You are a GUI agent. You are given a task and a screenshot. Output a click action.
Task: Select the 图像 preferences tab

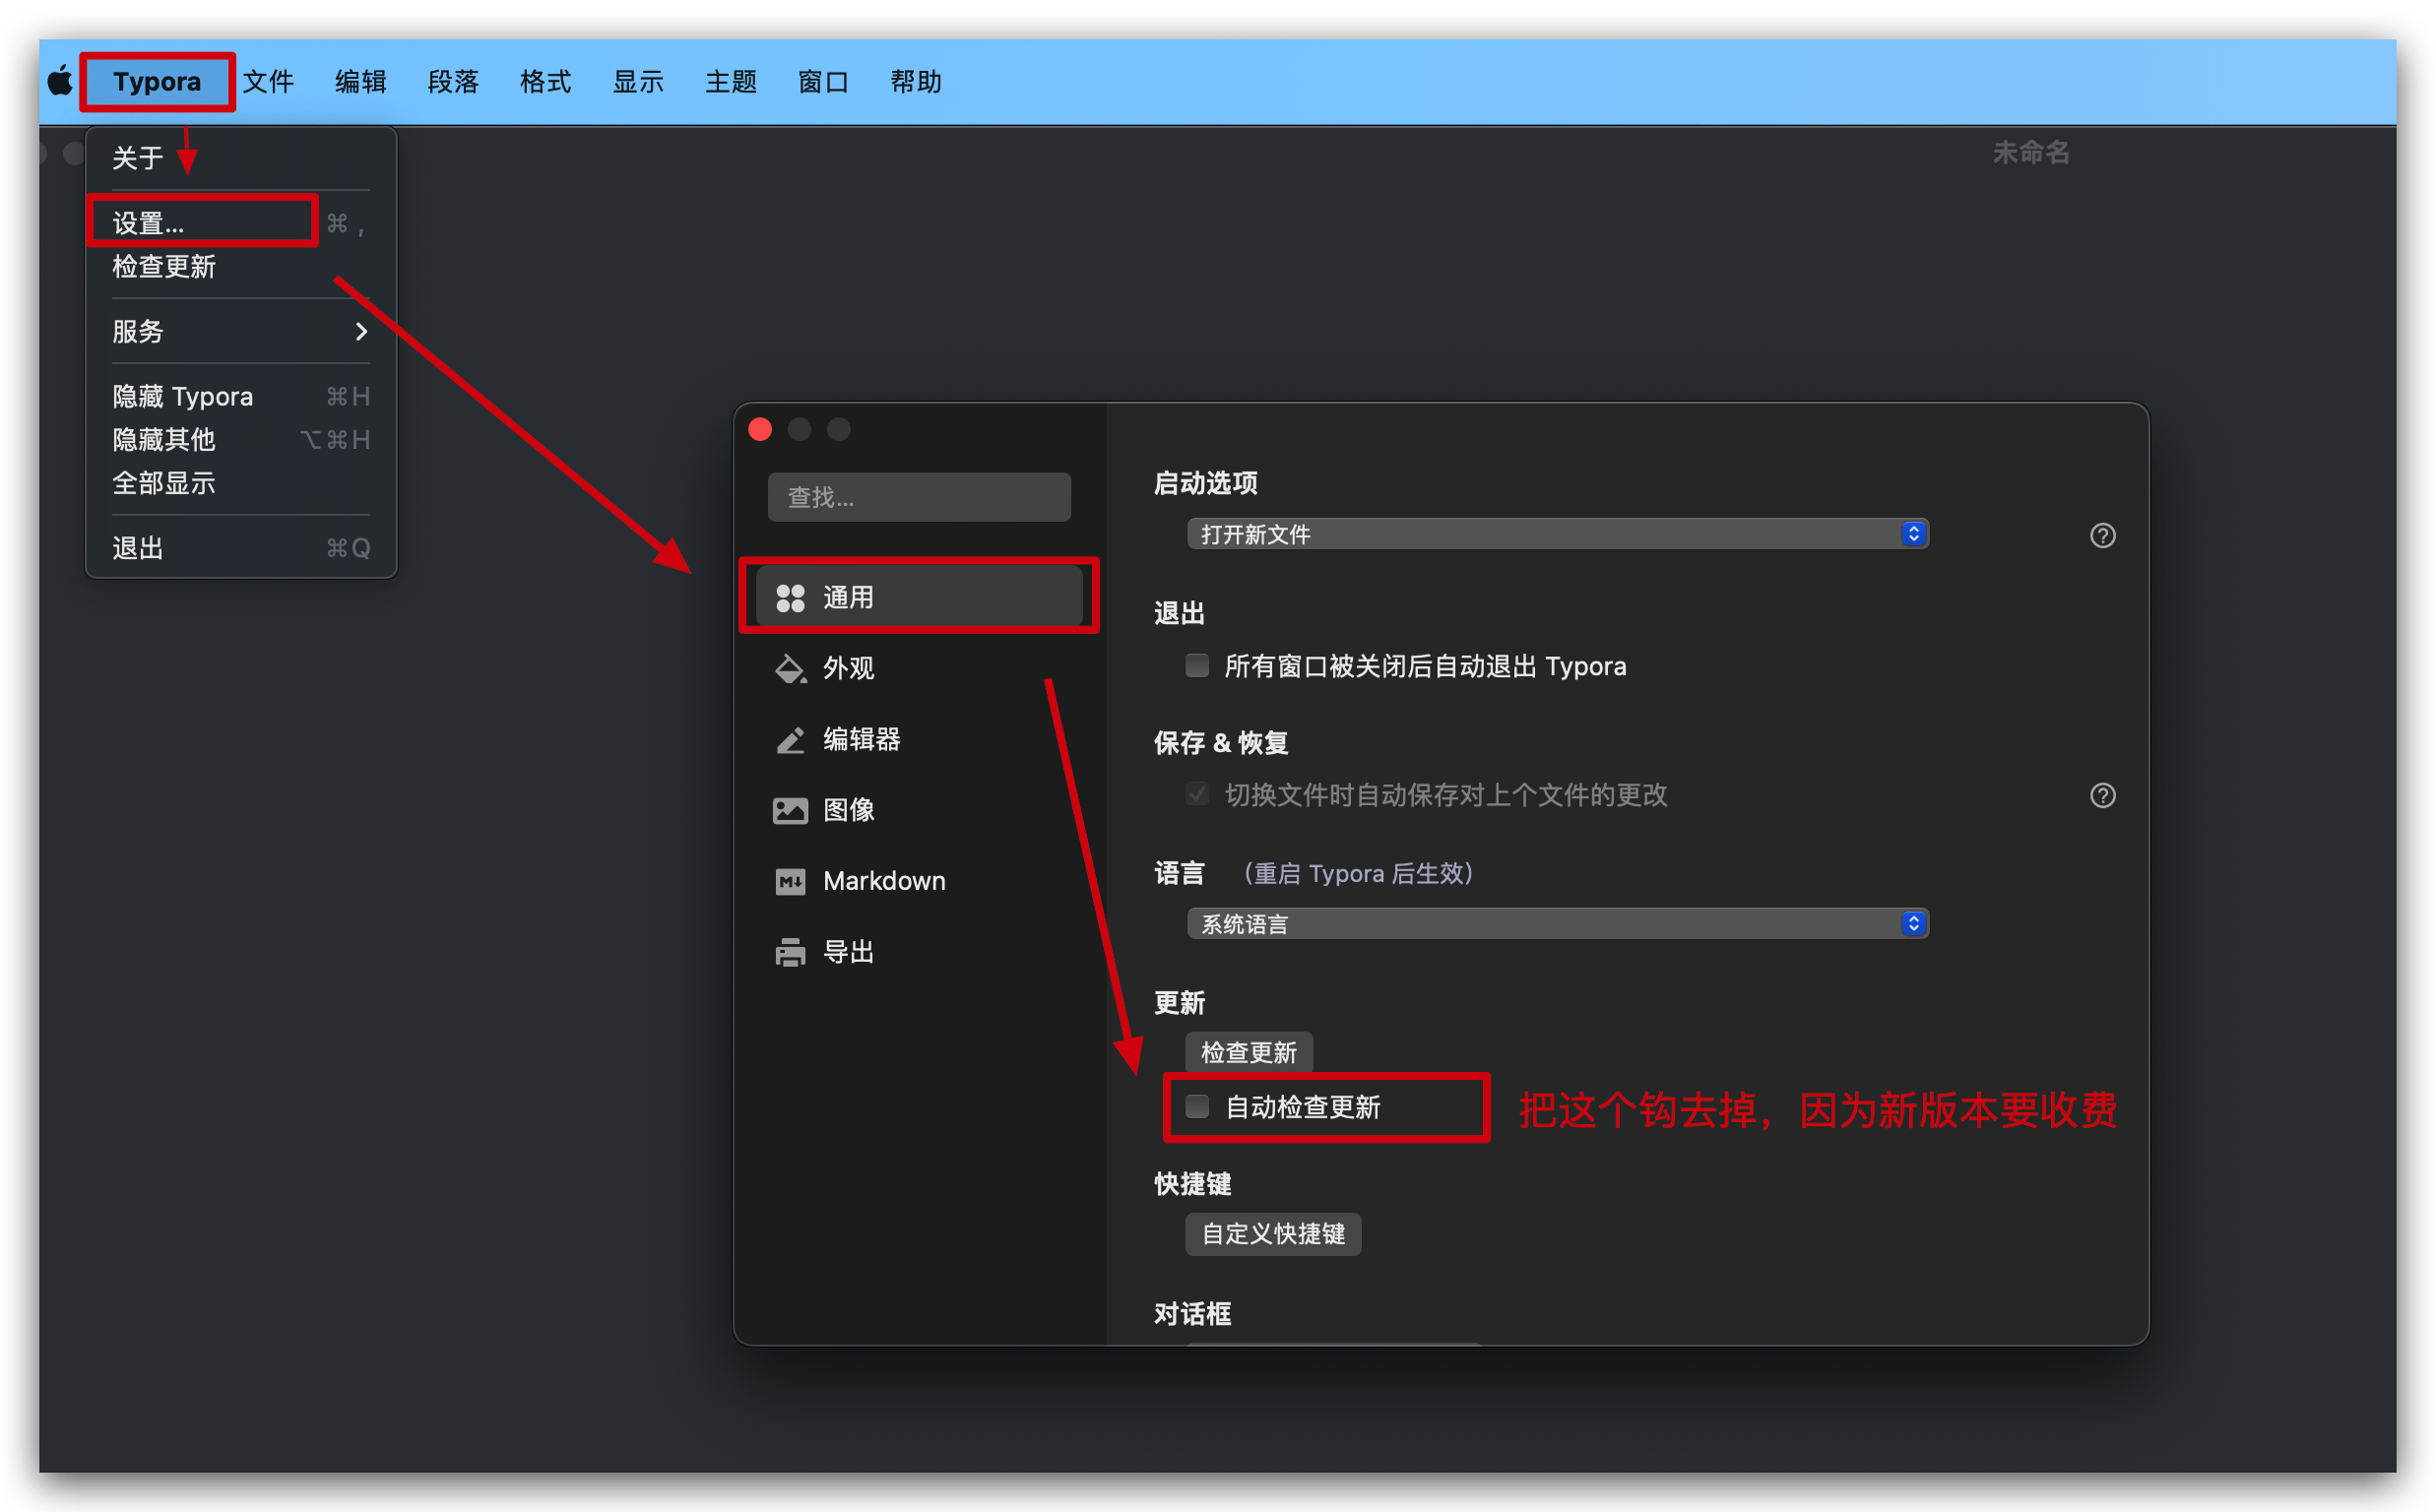tap(919, 810)
